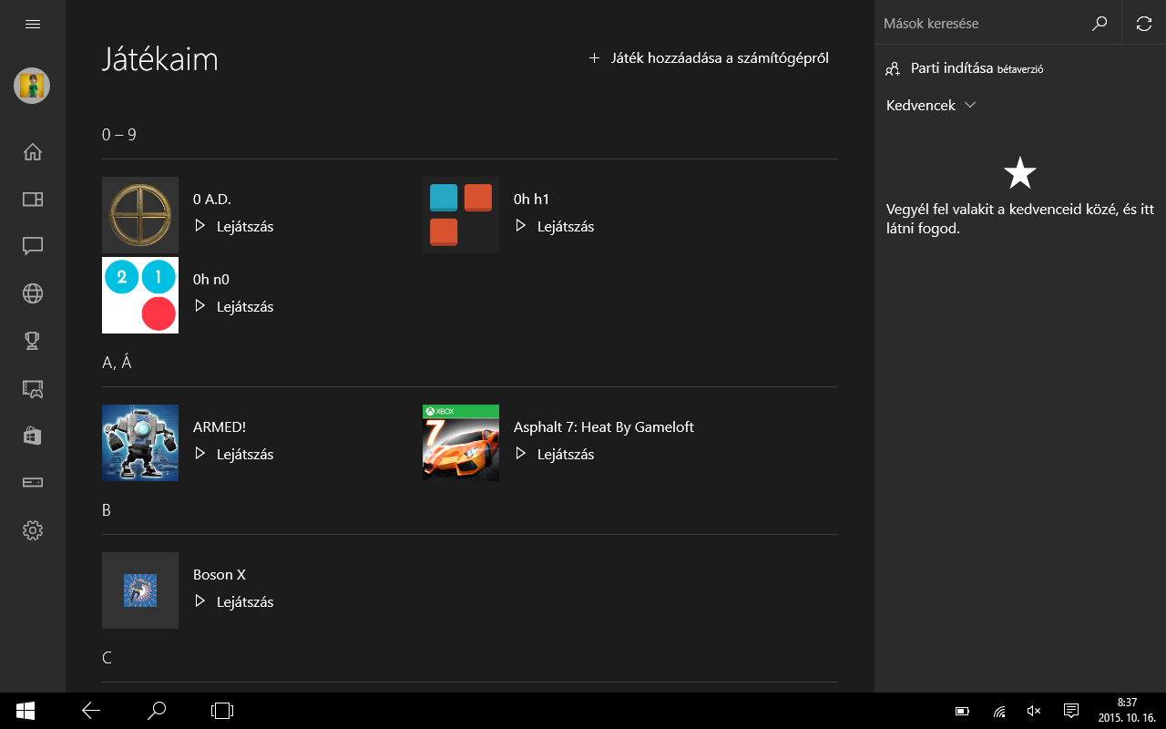Check battery status tray icon
This screenshot has width=1166, height=729.
[962, 711]
